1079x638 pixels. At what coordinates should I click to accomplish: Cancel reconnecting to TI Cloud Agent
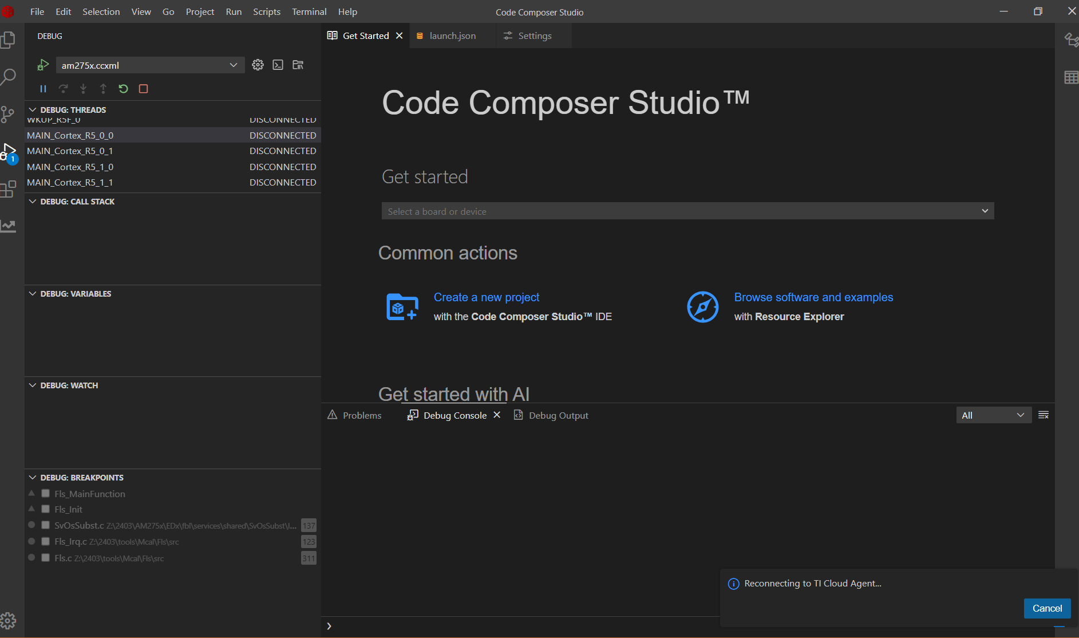point(1047,608)
